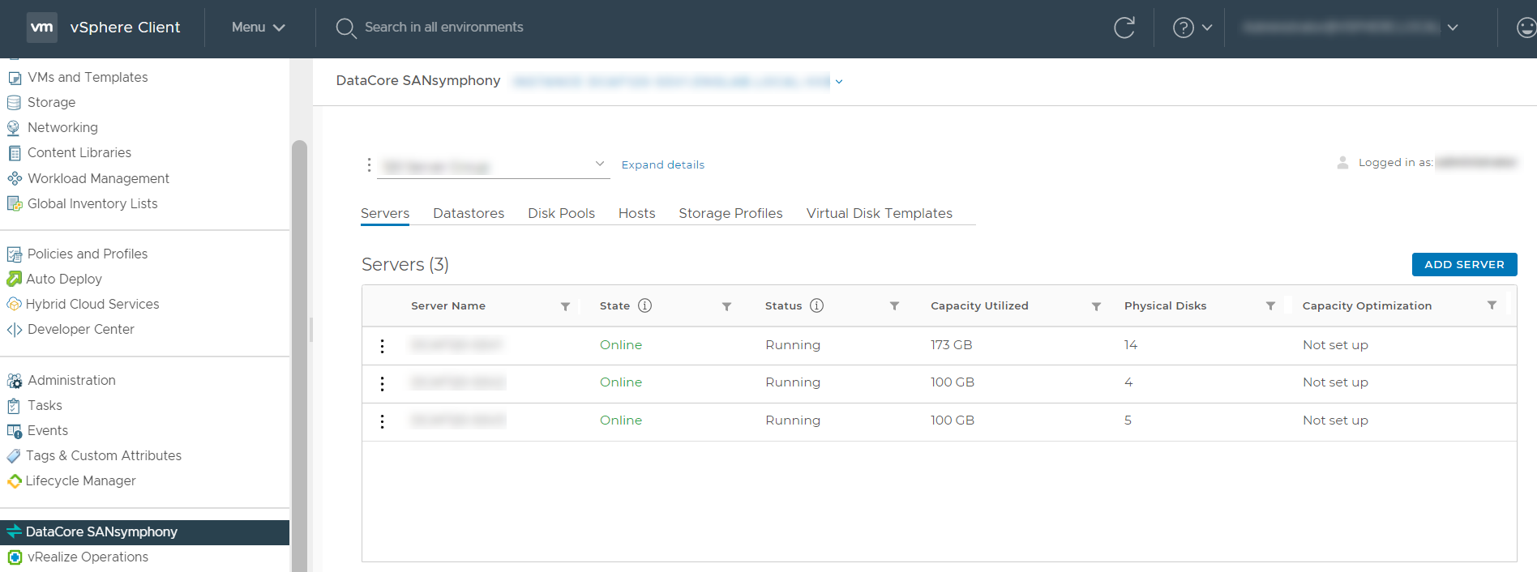The image size is (1537, 572).
Task: Expand the server group selection dropdown
Action: [x=600, y=164]
